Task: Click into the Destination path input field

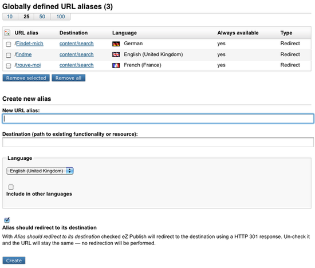Action: click(x=158, y=142)
